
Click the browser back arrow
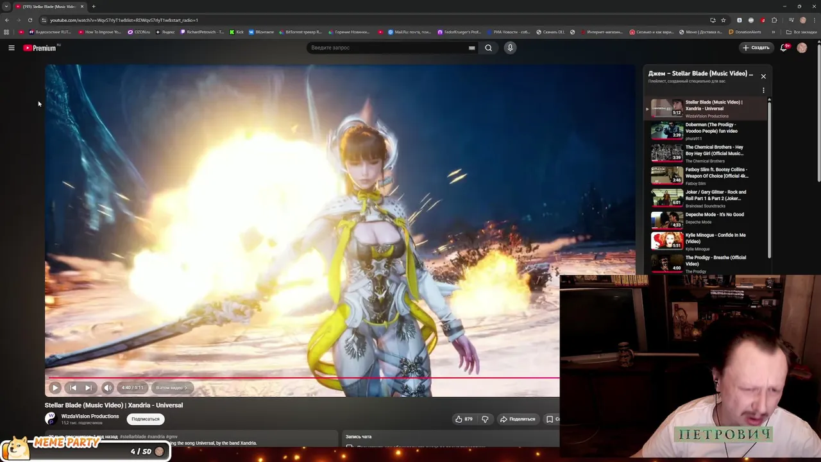tap(7, 20)
